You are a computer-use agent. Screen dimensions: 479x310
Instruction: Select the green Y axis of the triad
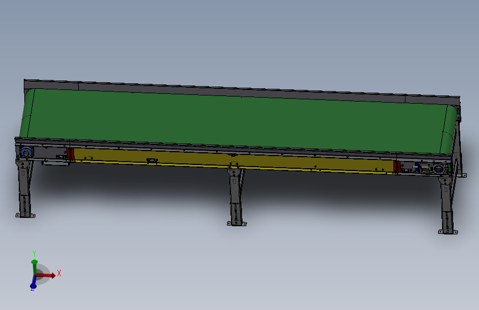34,268
